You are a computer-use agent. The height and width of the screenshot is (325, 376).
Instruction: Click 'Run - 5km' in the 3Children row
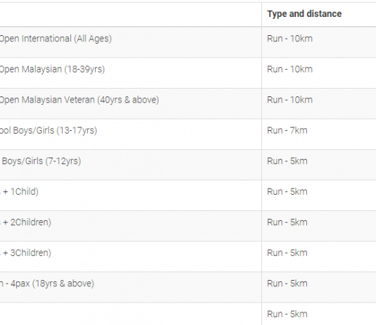point(287,253)
